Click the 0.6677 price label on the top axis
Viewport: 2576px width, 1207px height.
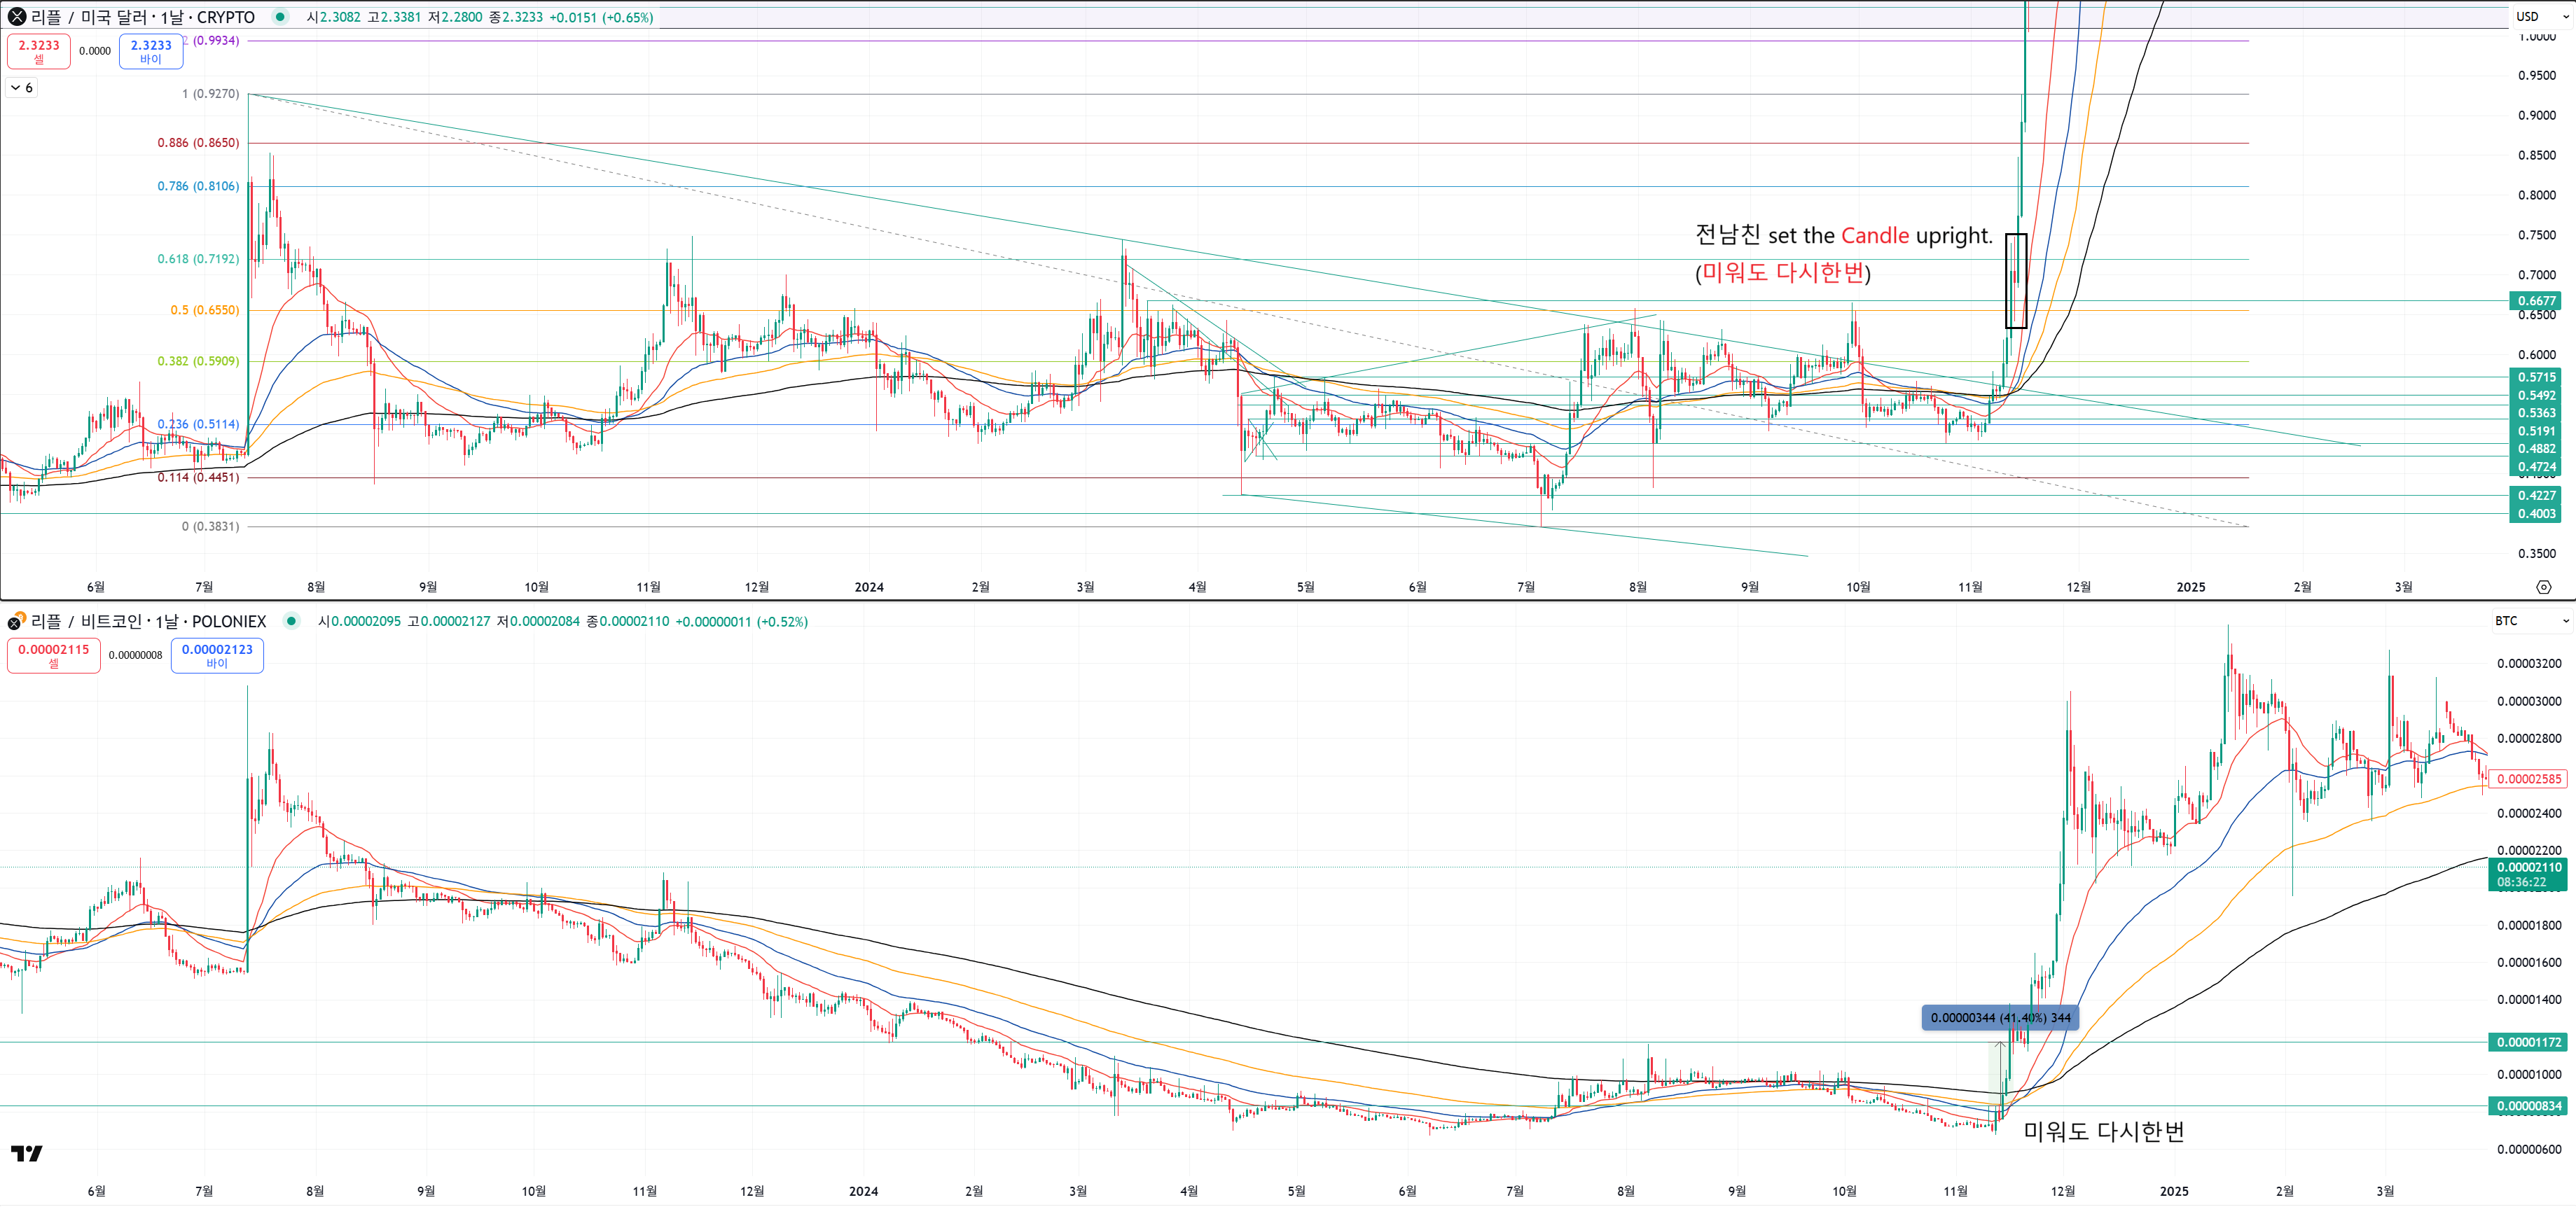coord(2535,301)
